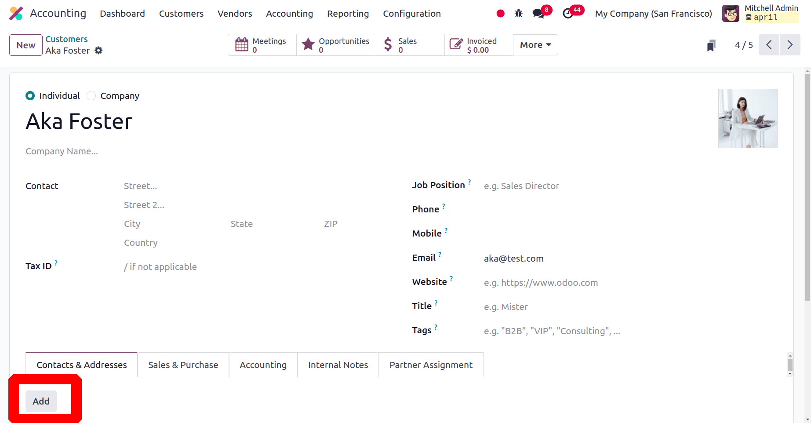The height and width of the screenshot is (423, 811).
Task: Open the activities clock icon
Action: [x=568, y=14]
